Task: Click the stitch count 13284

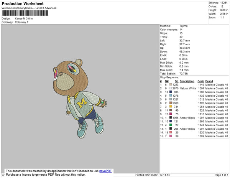Action: pos(224,3)
